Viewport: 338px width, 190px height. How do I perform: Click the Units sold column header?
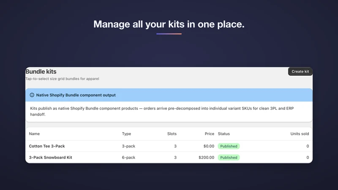click(300, 134)
